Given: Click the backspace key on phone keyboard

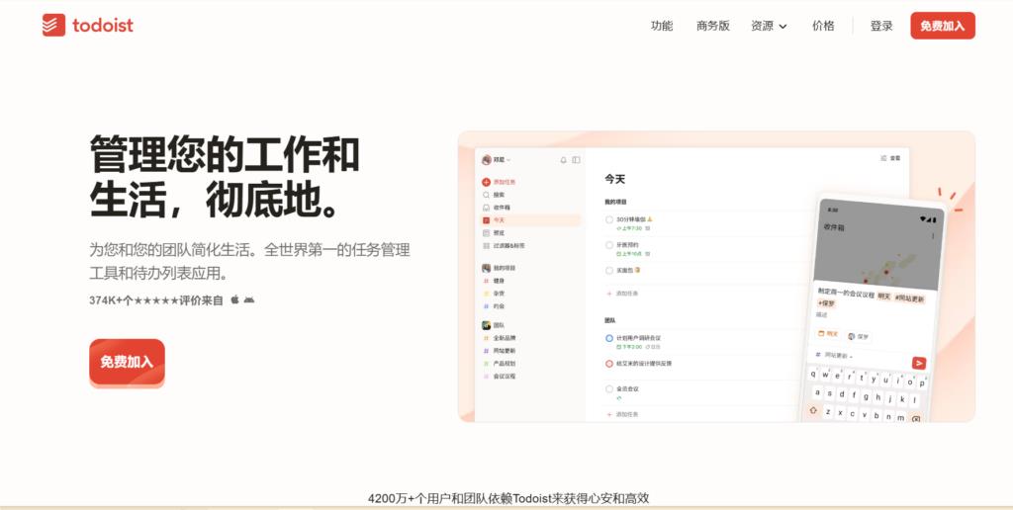Looking at the screenshot, I should [915, 419].
